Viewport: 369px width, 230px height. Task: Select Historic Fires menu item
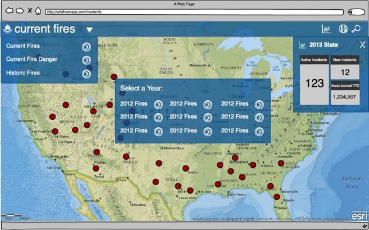tap(23, 73)
